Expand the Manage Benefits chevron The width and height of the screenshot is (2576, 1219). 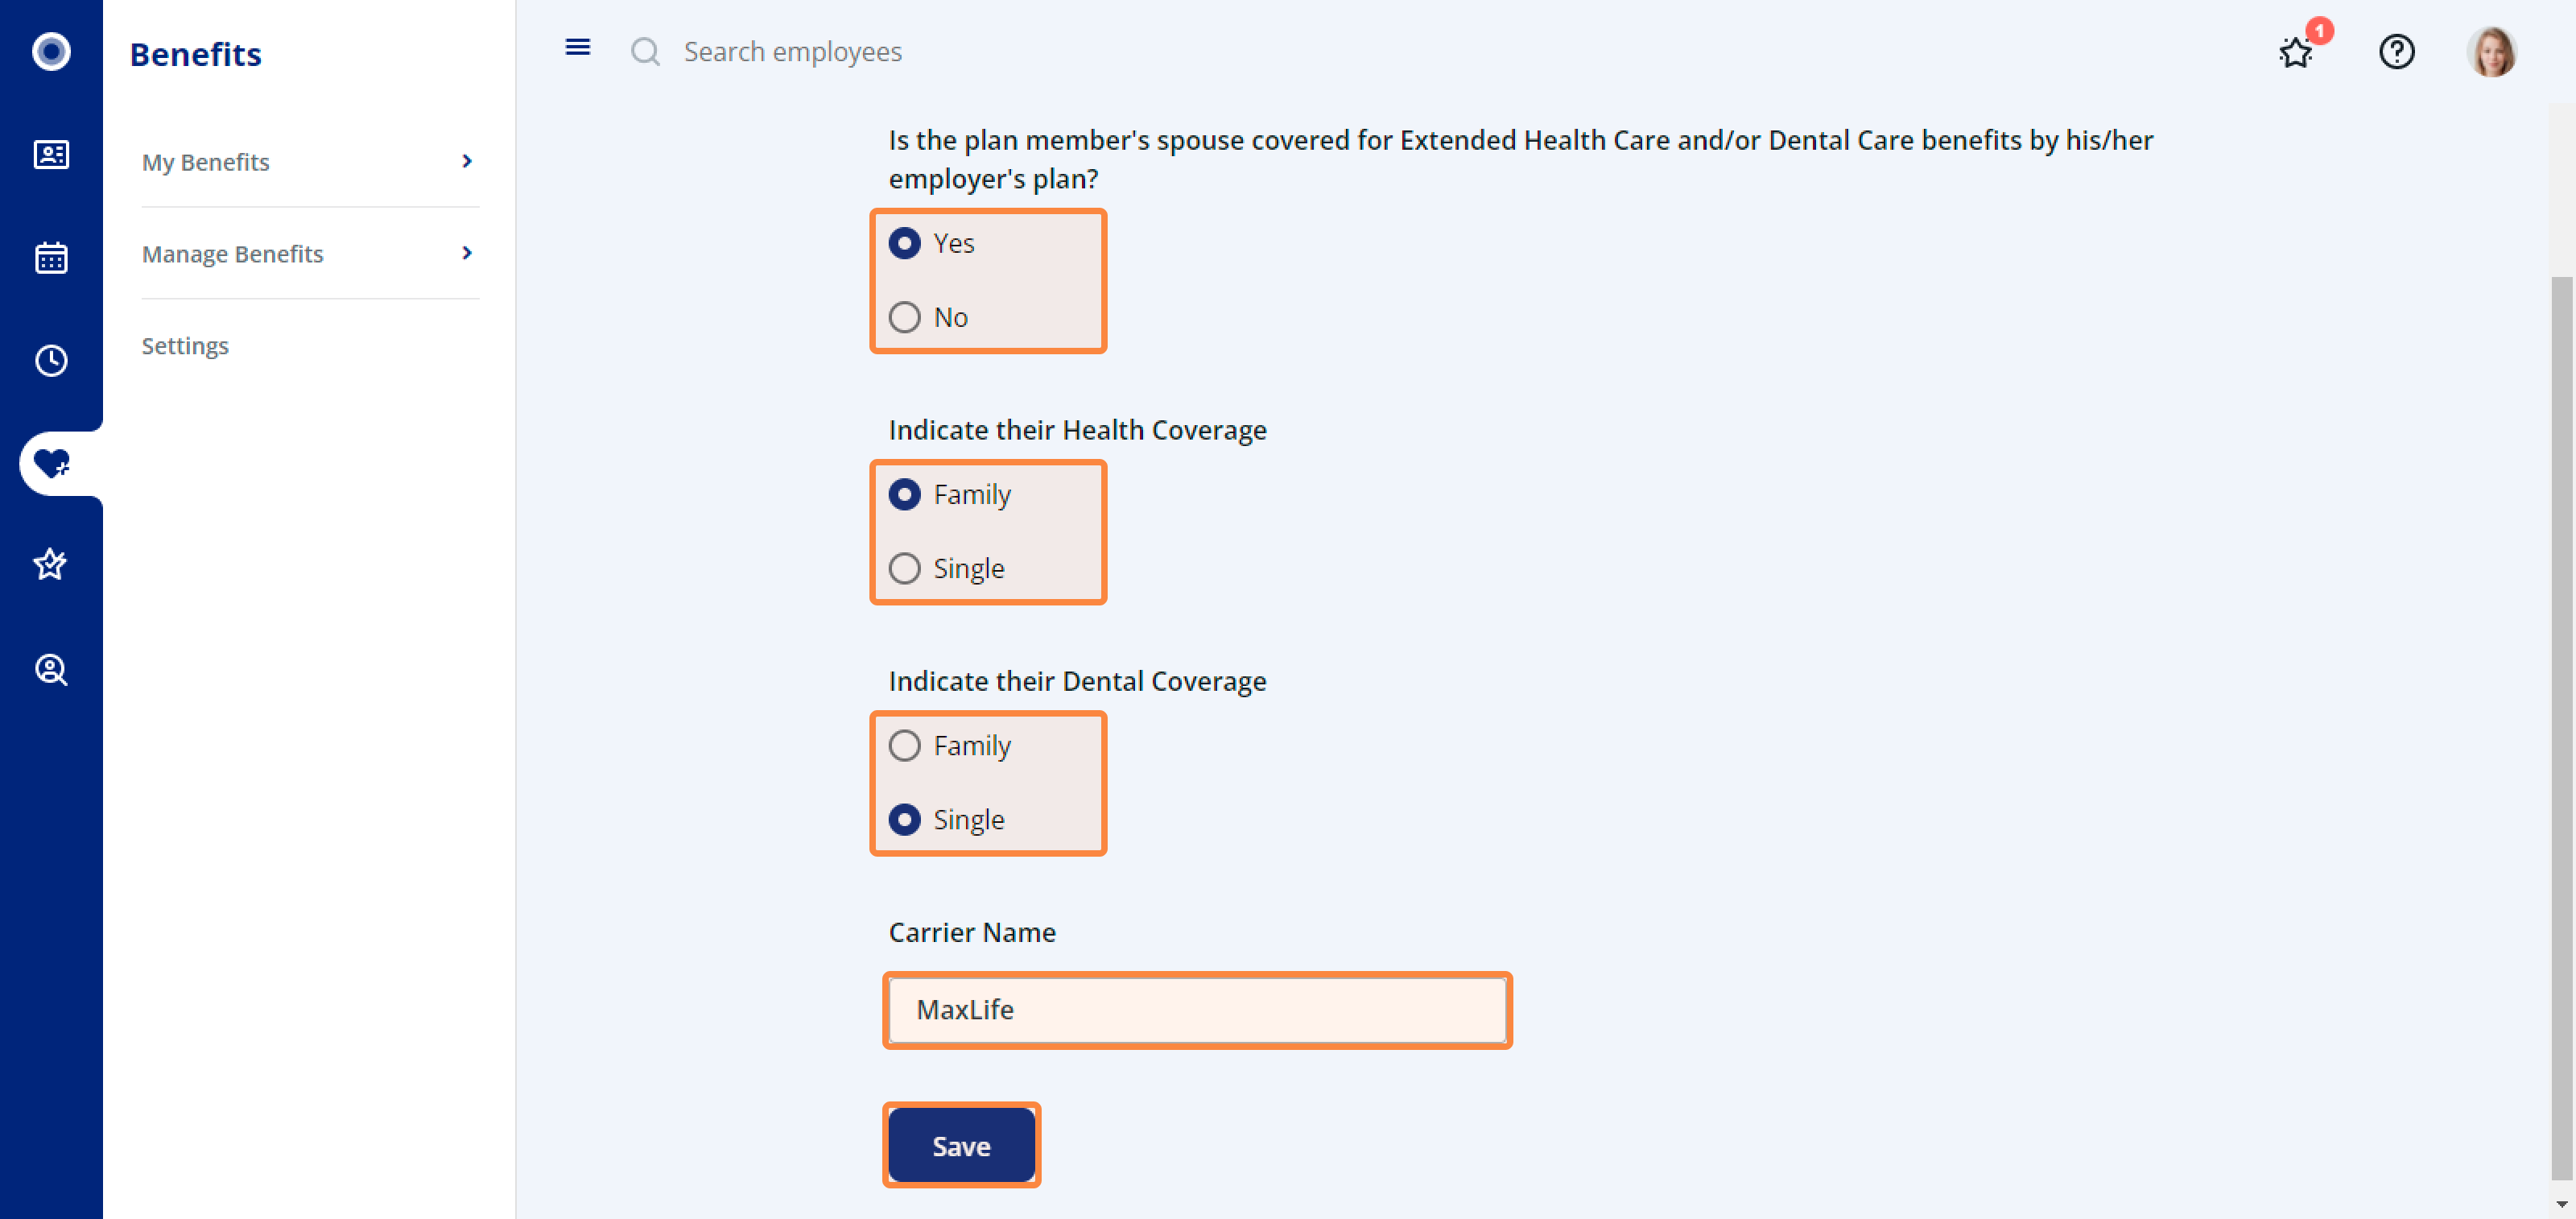467,253
